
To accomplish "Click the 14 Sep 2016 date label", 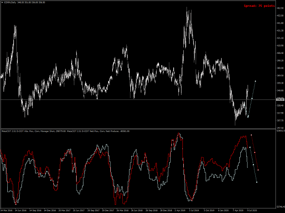I will [35, 210].
